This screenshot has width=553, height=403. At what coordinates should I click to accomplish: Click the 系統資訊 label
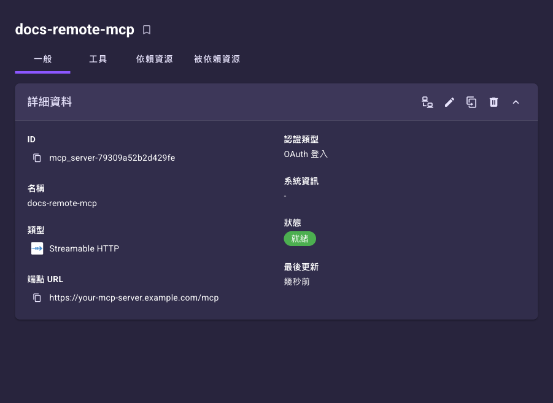301,181
